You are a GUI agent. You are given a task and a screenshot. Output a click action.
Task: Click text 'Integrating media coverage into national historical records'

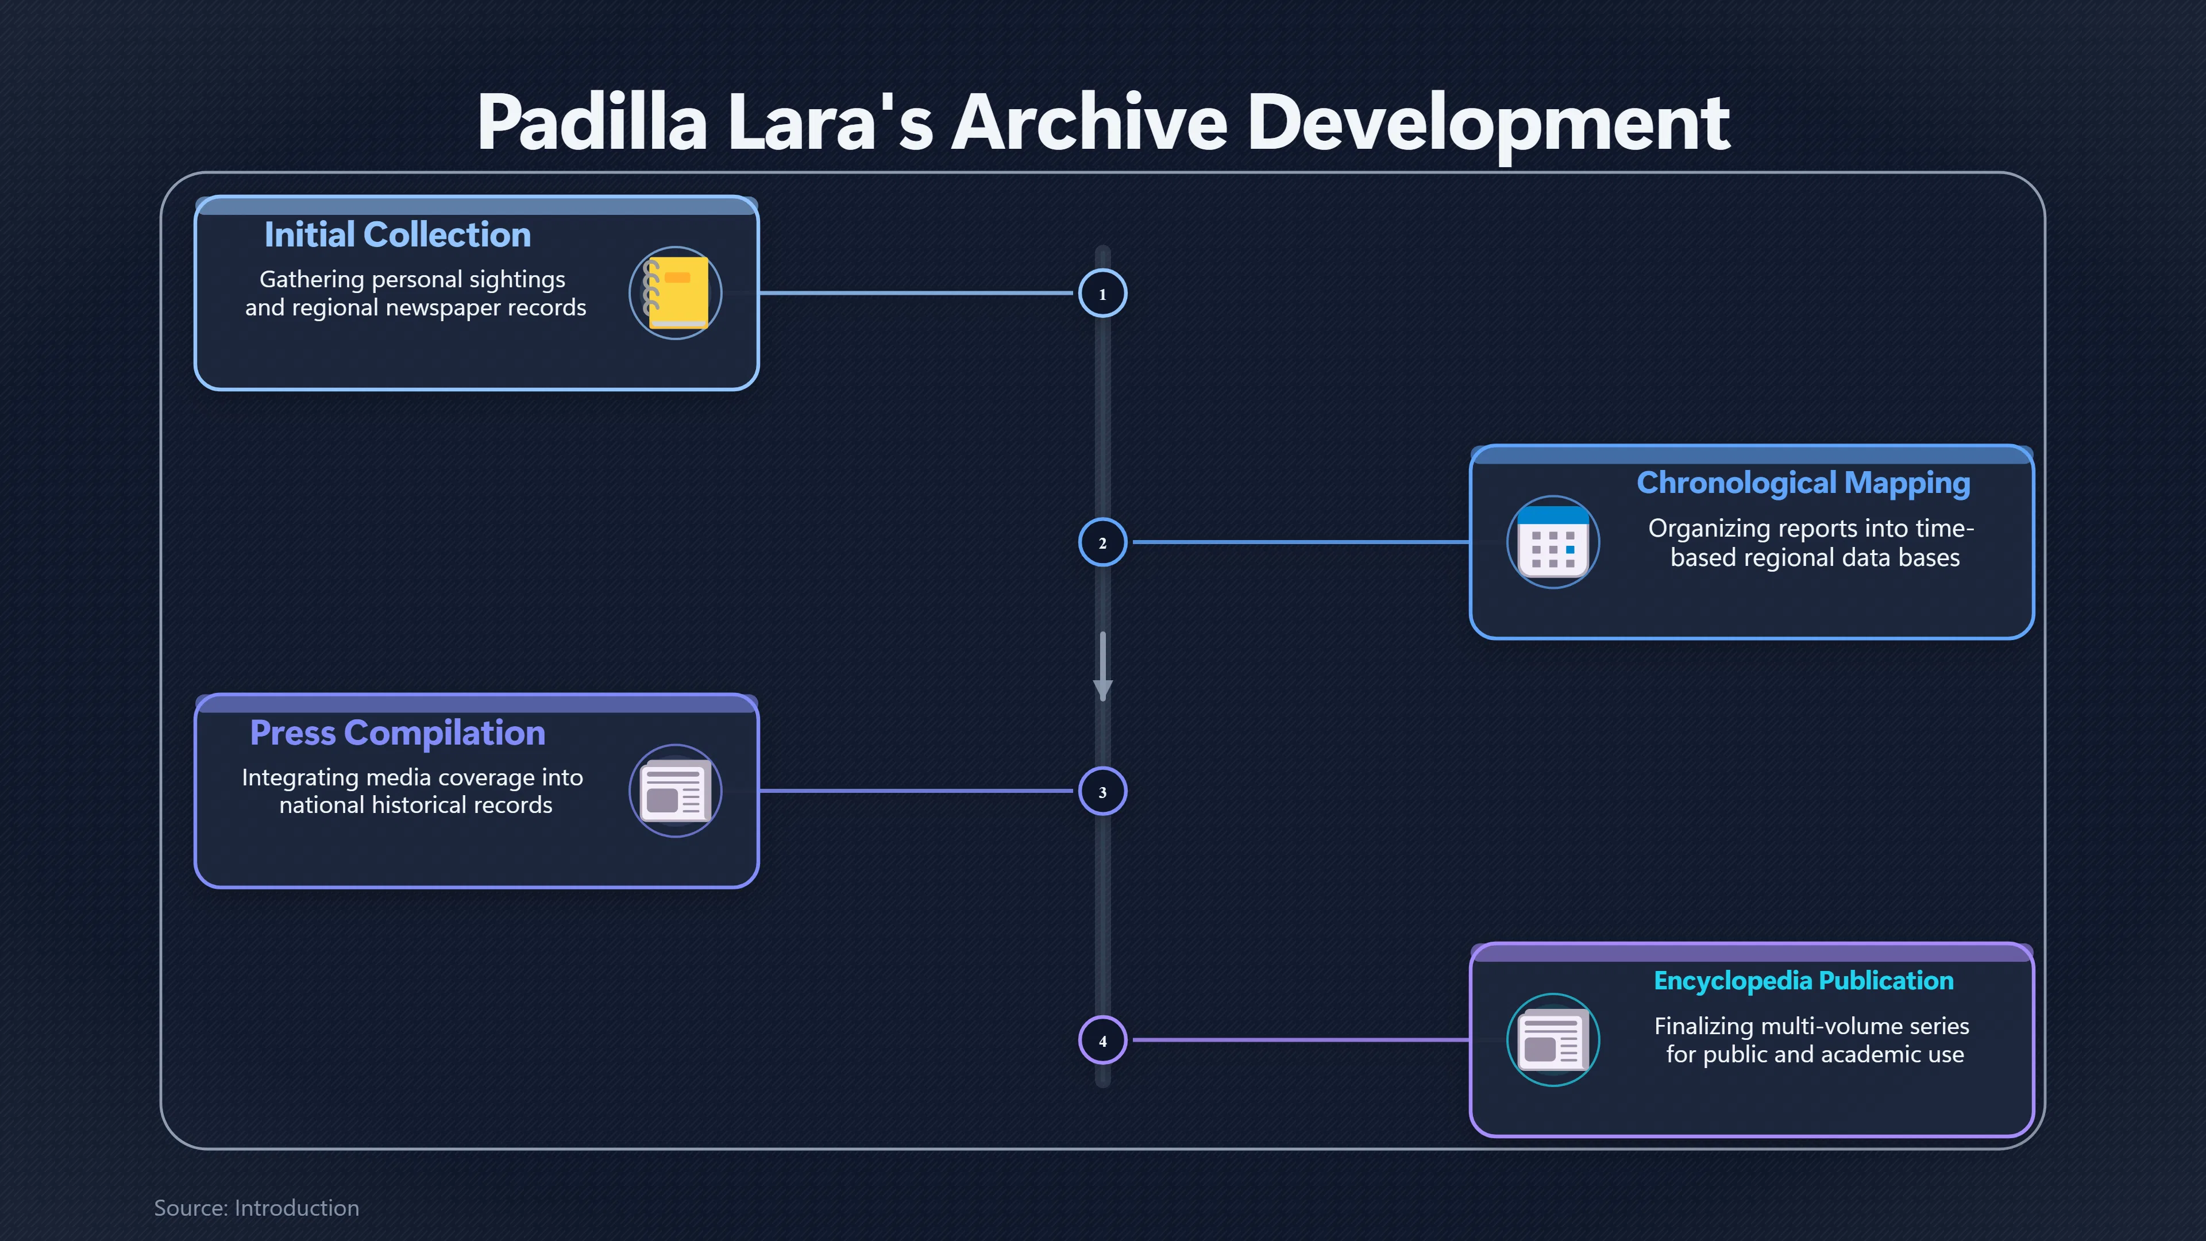click(x=414, y=791)
